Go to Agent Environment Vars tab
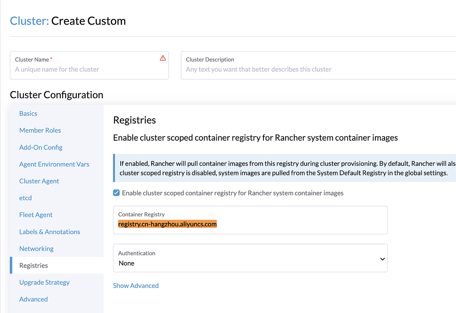Viewport: 456px width, 313px height. pos(54,164)
